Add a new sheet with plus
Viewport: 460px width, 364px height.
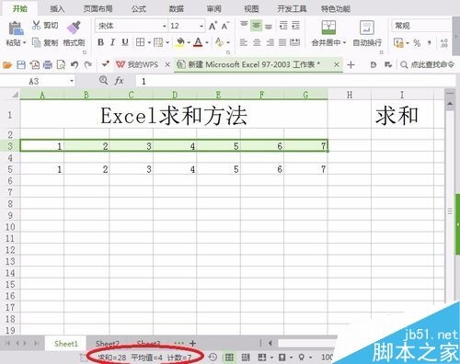click(x=192, y=344)
